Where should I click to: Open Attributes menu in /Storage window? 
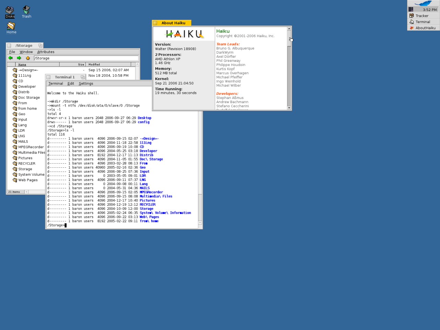[46, 52]
